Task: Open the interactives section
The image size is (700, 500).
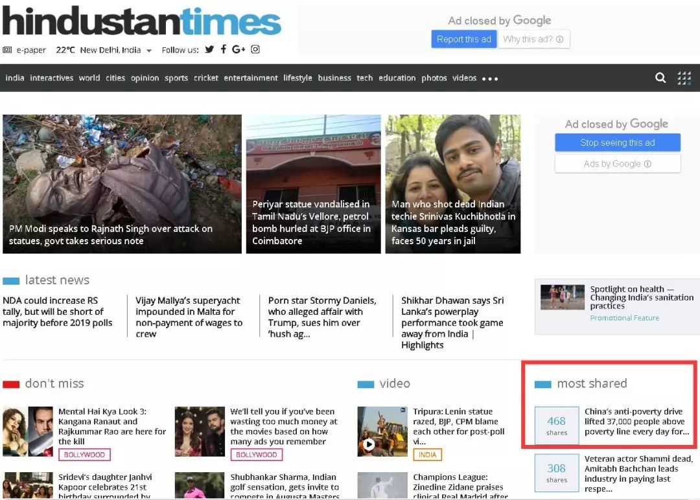Action: [51, 78]
